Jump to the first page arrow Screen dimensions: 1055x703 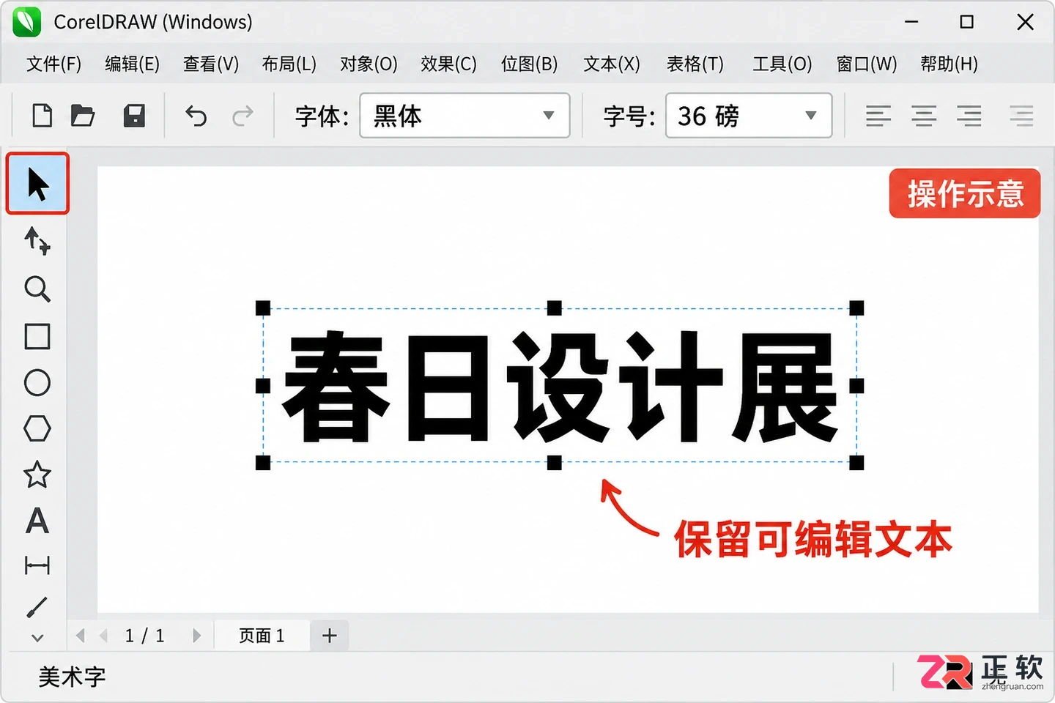click(x=81, y=636)
